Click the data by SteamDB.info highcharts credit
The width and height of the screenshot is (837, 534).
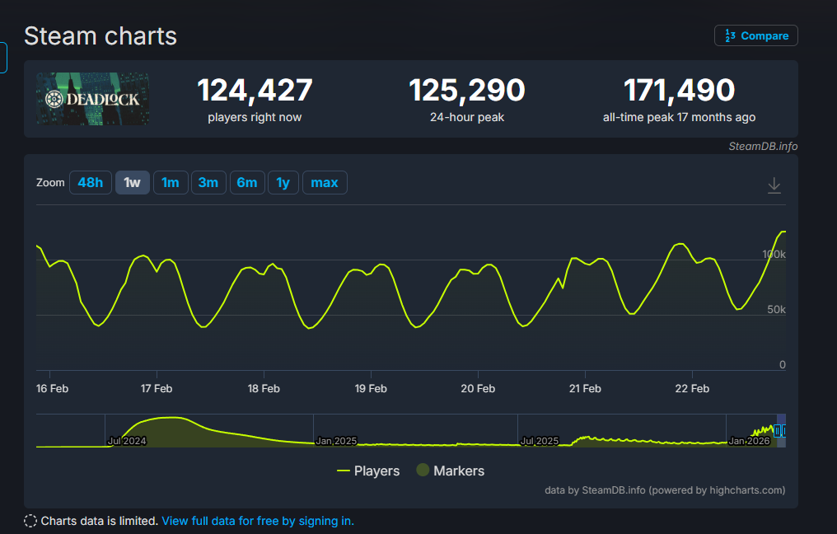[665, 490]
